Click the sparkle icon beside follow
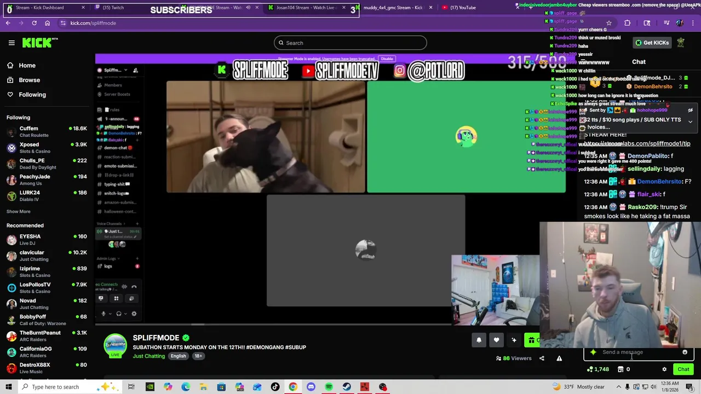This screenshot has width=701, height=394. [514, 340]
